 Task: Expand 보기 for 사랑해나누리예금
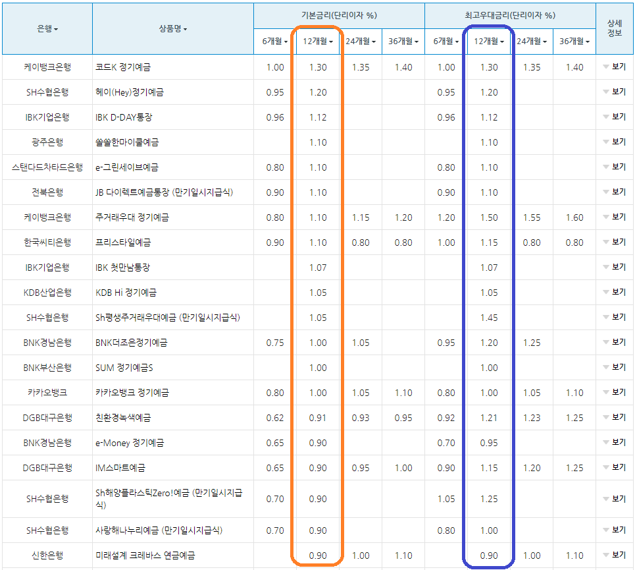615,530
